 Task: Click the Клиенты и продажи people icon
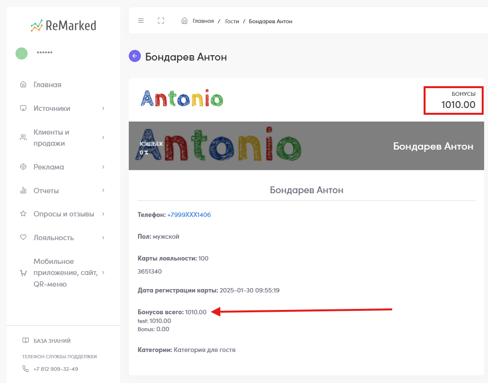[x=23, y=138]
